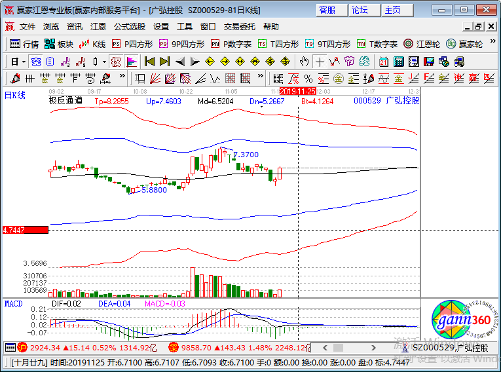This screenshot has height=372, width=501.
Task: Click the 客服 customer service button
Action: [x=331, y=10]
